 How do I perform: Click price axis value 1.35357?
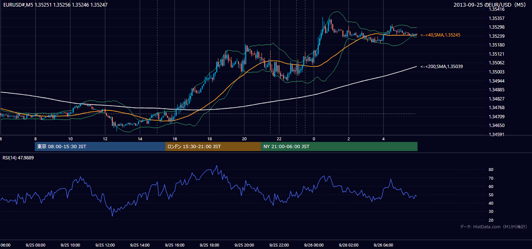point(496,18)
